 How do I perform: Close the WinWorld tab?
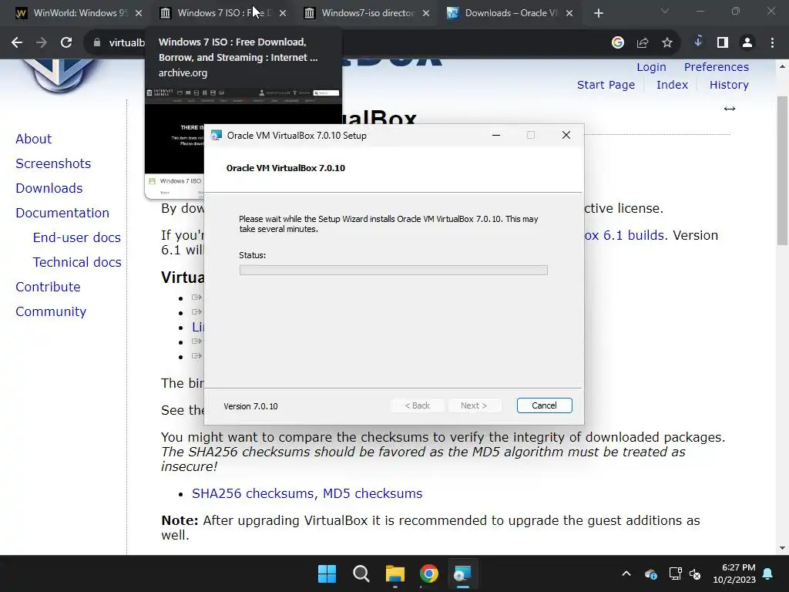tap(139, 13)
